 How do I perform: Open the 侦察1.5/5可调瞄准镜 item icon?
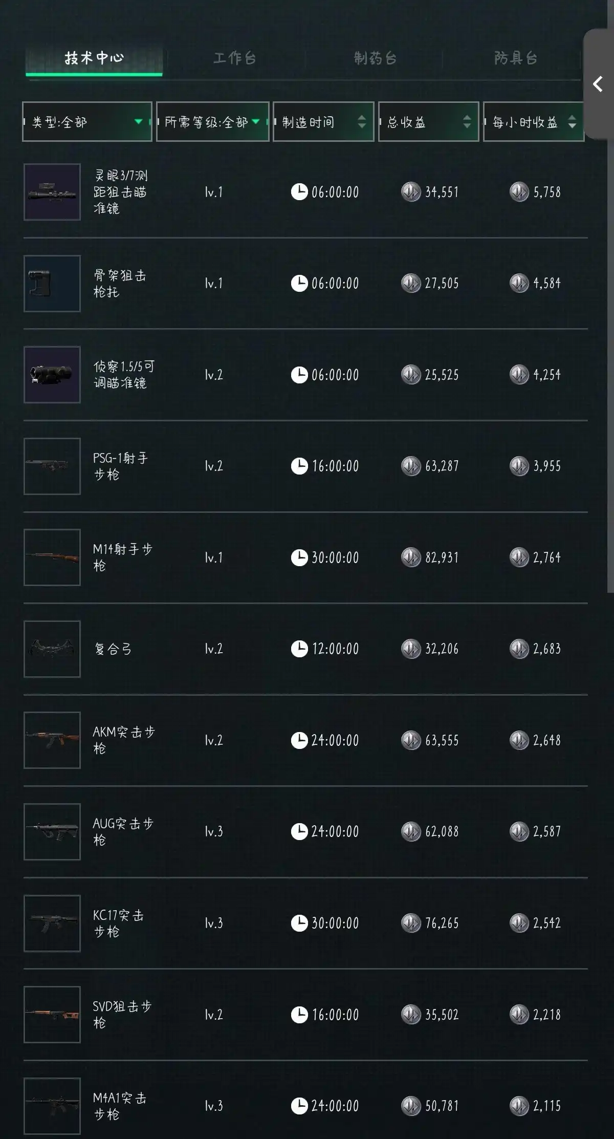point(52,375)
